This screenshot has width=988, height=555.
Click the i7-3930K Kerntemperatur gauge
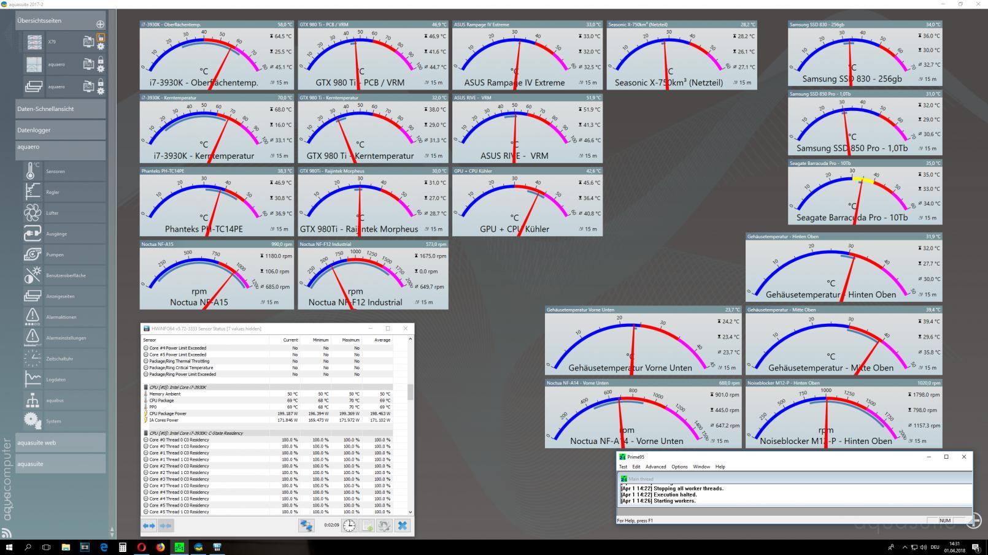click(x=217, y=128)
